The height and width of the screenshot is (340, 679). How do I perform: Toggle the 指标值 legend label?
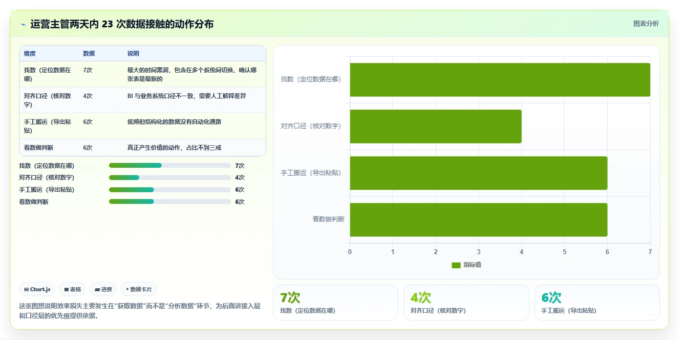[x=472, y=265]
